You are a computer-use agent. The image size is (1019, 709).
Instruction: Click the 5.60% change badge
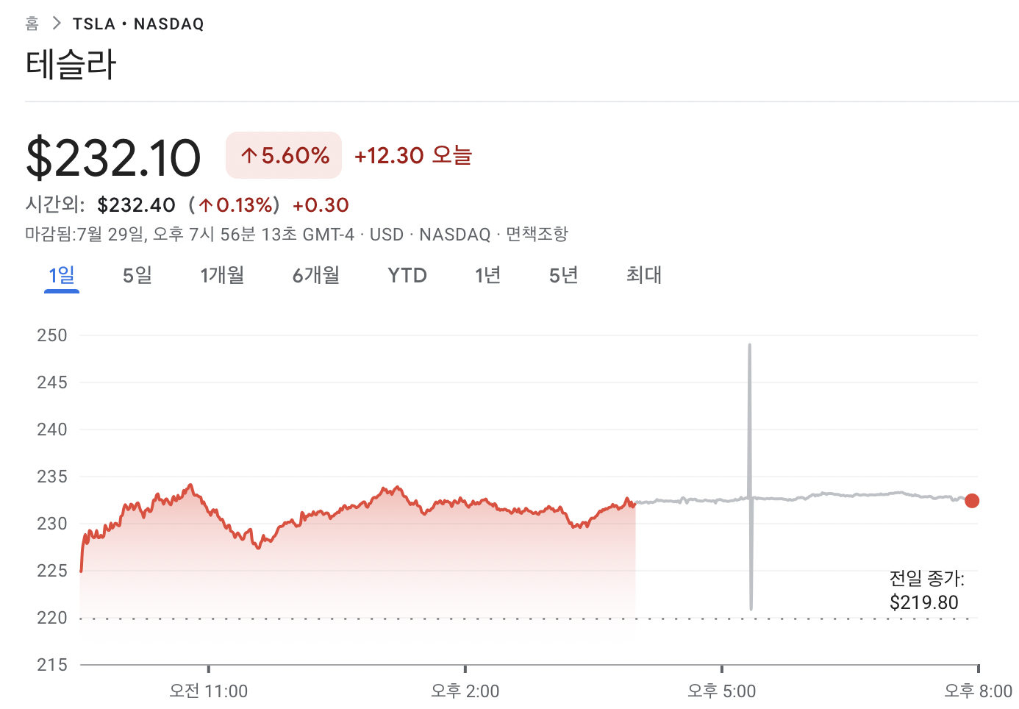click(x=284, y=155)
